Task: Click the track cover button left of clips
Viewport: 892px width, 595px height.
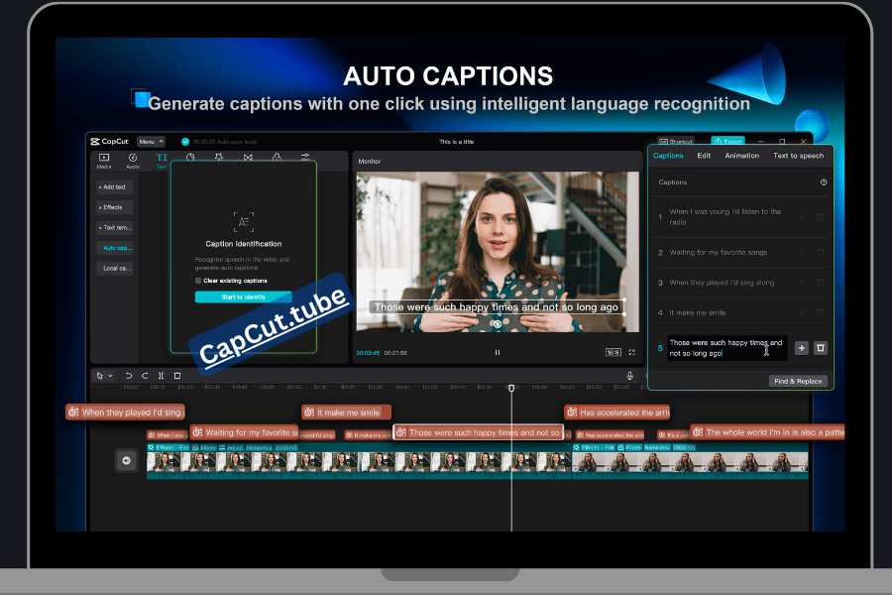Action: click(126, 460)
